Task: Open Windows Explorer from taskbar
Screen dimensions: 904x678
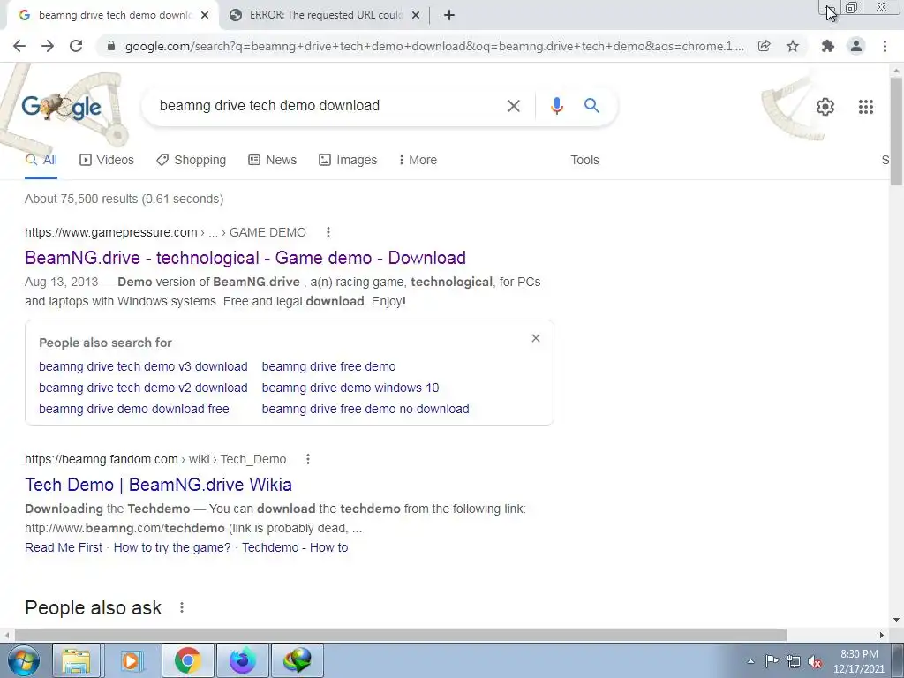Action: pyautogui.click(x=77, y=660)
